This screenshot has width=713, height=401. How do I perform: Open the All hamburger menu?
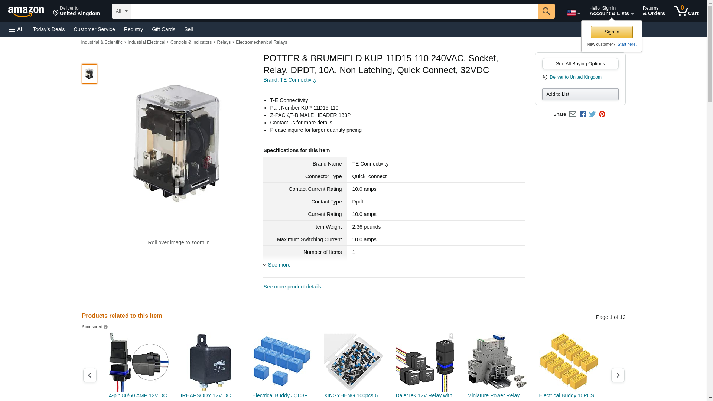[16, 29]
